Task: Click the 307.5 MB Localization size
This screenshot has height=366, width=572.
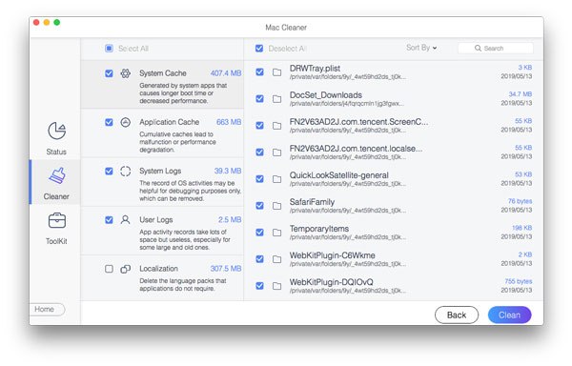Action: coord(226,269)
